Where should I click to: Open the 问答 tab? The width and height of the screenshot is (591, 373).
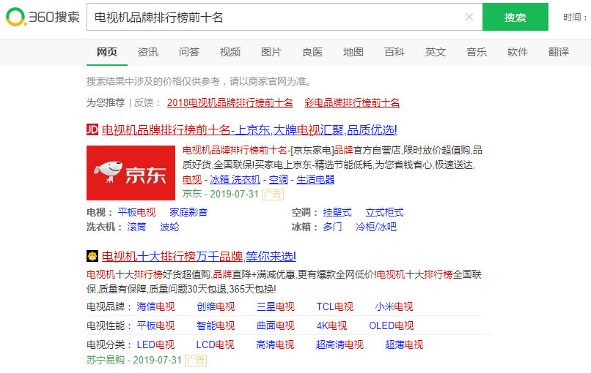(x=189, y=52)
